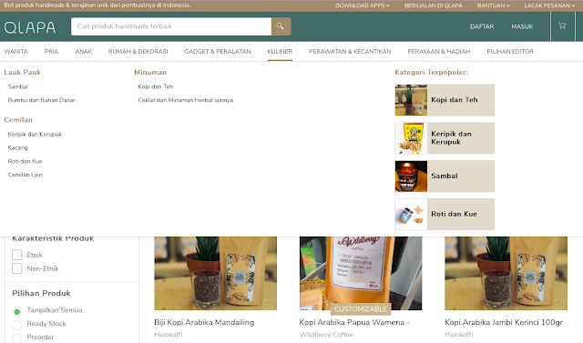Open the Rumah & Dekorasi menu
This screenshot has width=583, height=343.
pyautogui.click(x=138, y=52)
